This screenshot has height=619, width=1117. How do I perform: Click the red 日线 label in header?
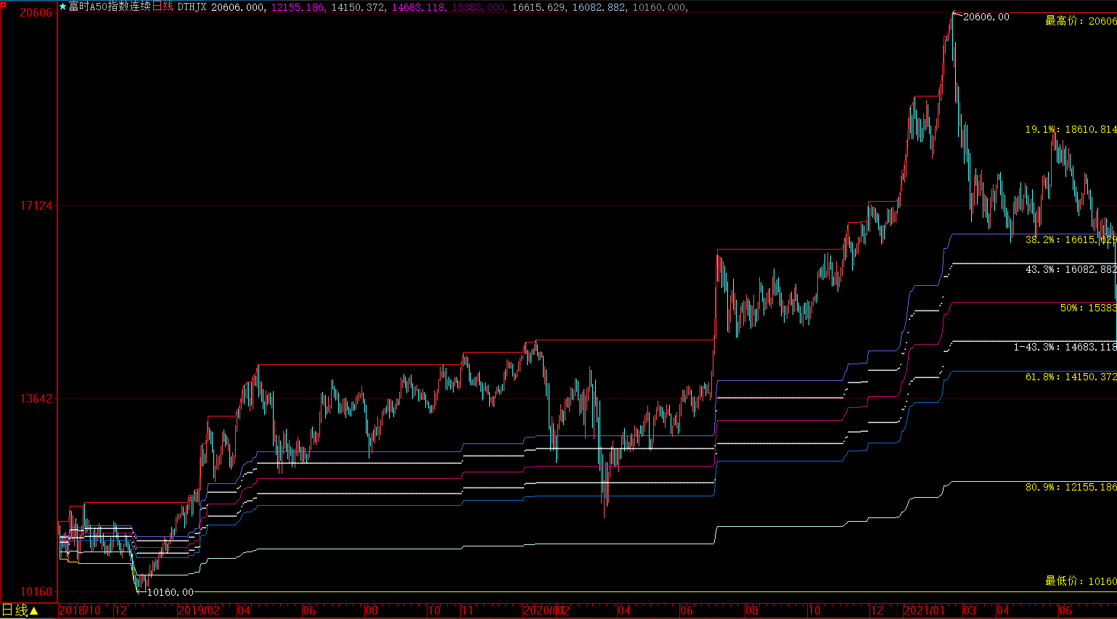(x=163, y=7)
